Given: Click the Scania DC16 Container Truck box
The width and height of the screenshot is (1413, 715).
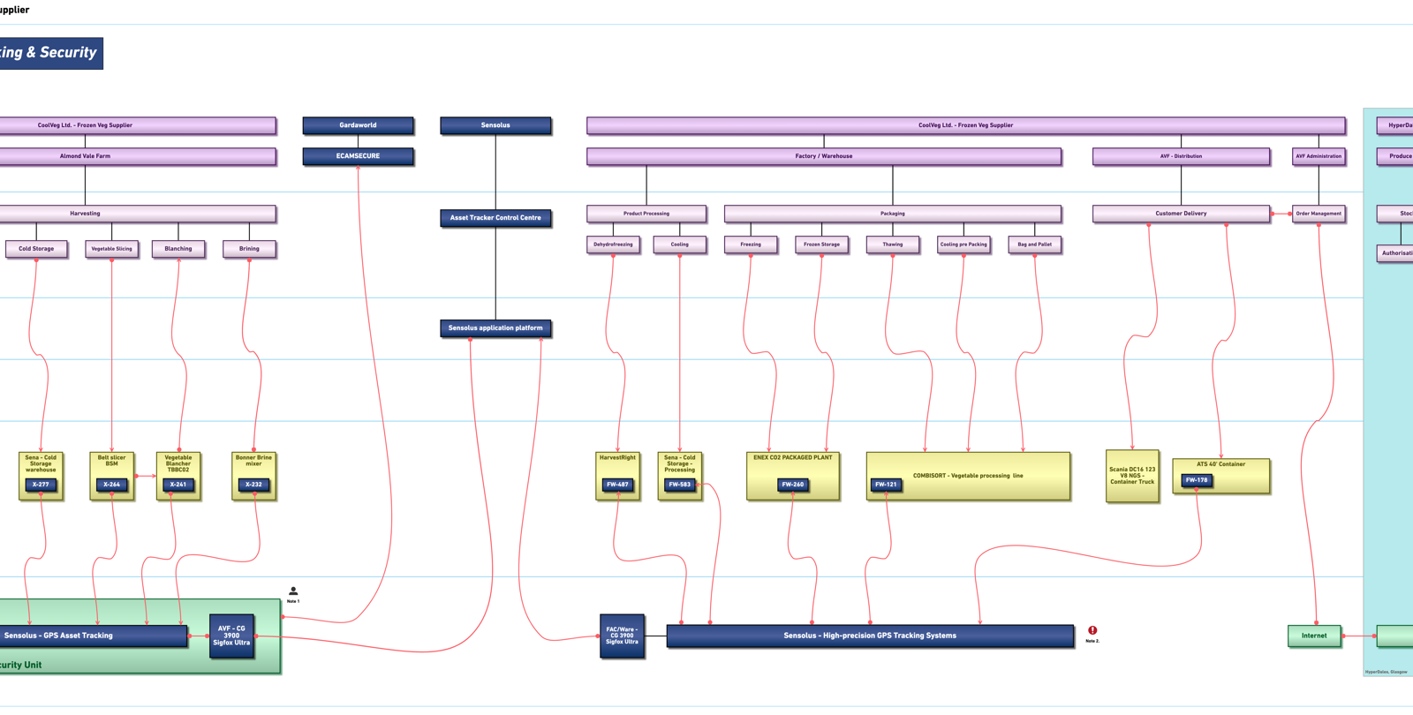Looking at the screenshot, I should (1132, 477).
